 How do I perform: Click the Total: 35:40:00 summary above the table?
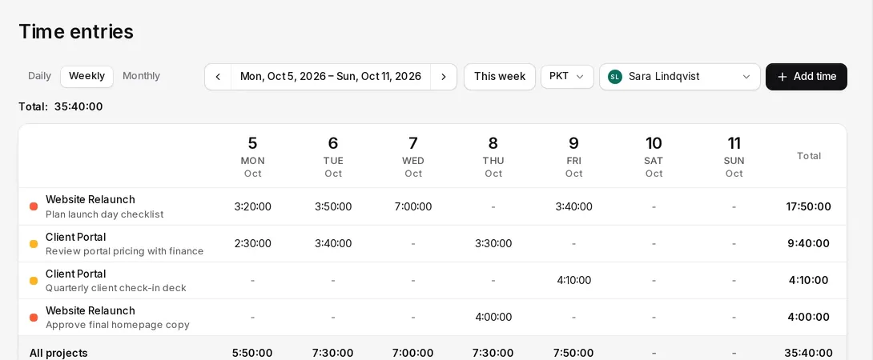61,107
